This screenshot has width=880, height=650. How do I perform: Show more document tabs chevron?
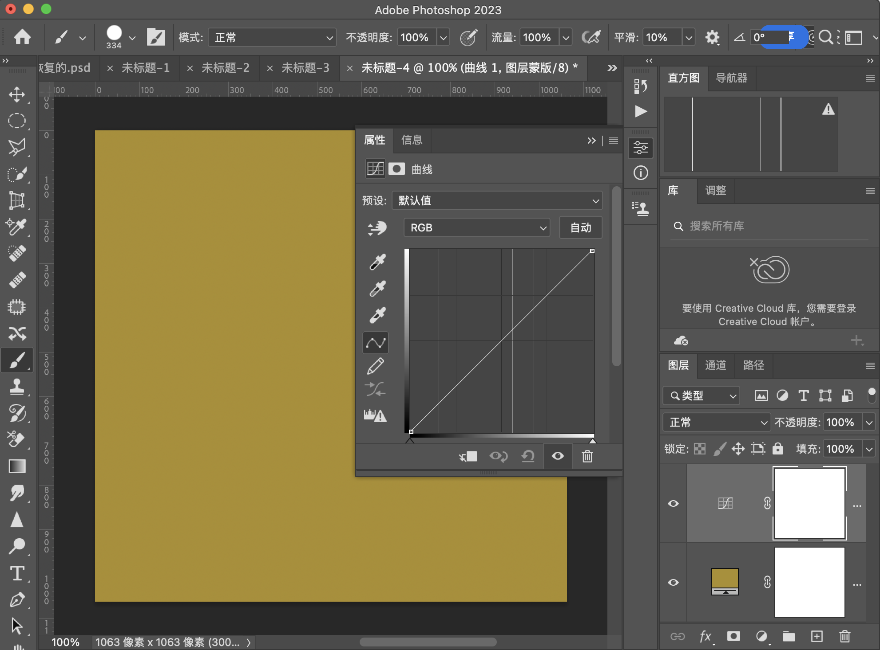pyautogui.click(x=612, y=68)
